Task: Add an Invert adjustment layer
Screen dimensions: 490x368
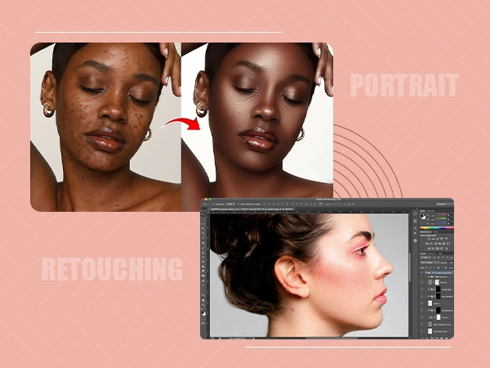Action: (429, 249)
